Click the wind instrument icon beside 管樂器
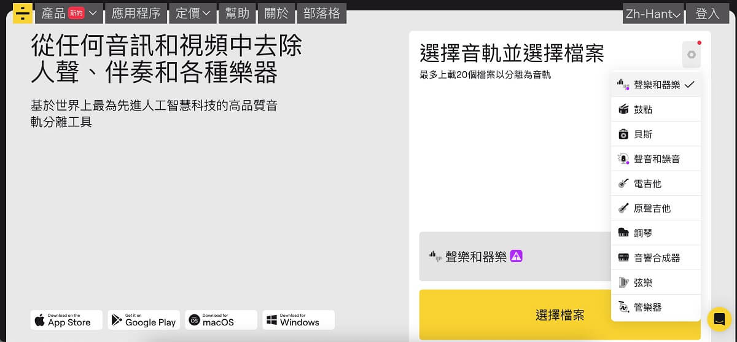The image size is (737, 342). point(623,307)
